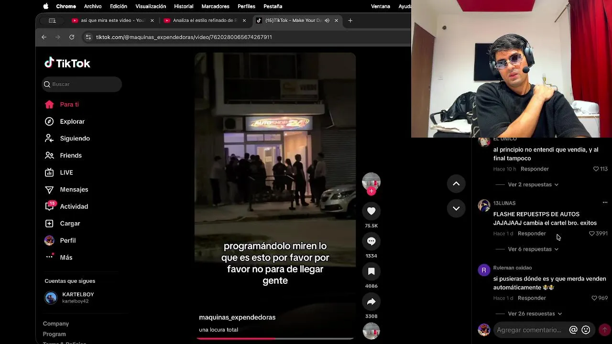Open Más options menu
The image size is (612, 344).
coord(58,257)
